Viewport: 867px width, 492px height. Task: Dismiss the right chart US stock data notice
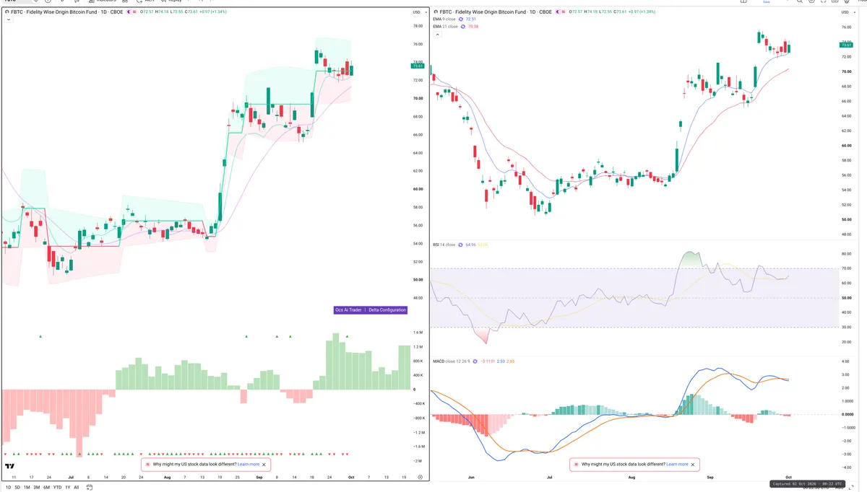coord(694,465)
